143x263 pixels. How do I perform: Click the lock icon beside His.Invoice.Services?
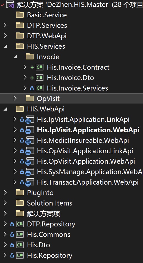click(32, 88)
